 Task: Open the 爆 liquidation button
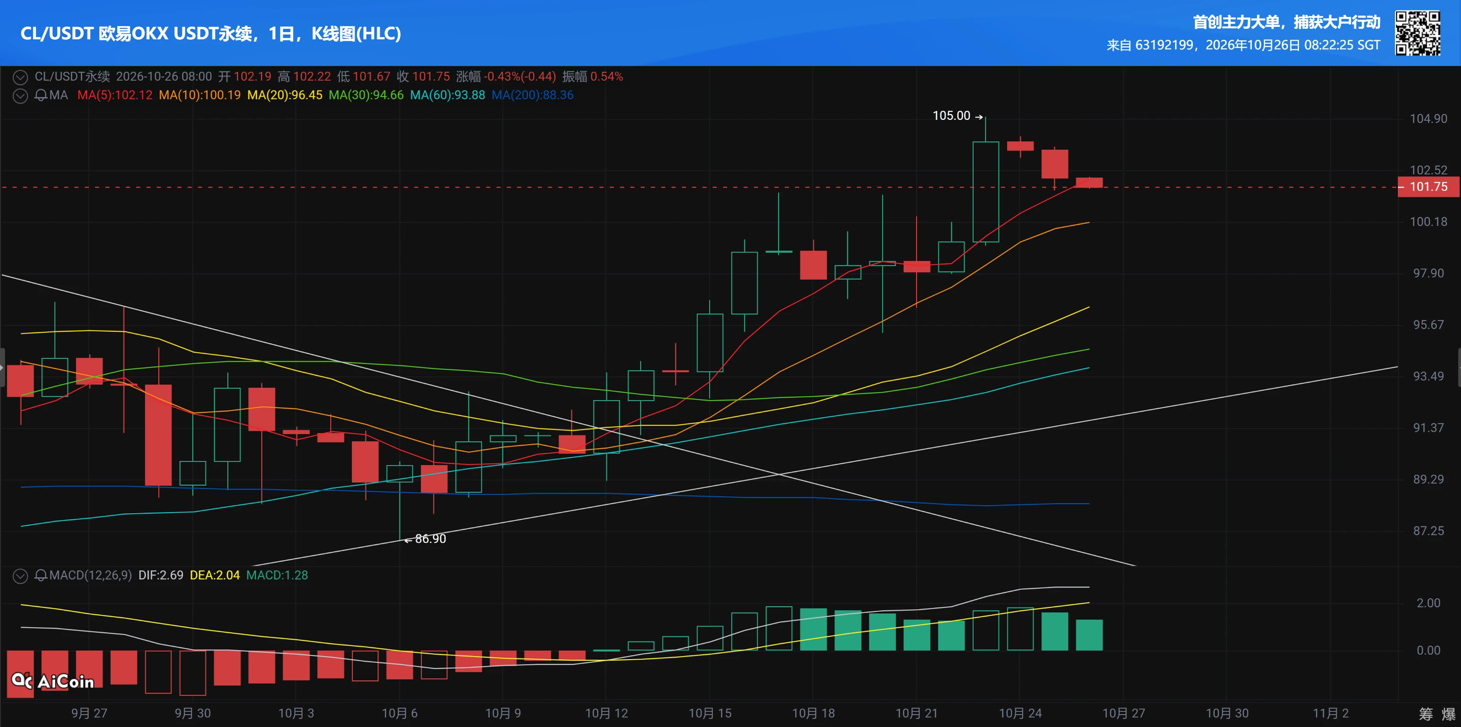(x=1449, y=714)
